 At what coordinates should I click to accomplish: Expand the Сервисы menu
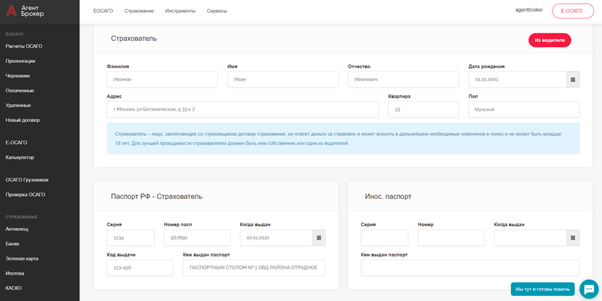[216, 11]
